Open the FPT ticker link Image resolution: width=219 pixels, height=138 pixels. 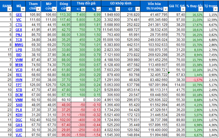19,85
